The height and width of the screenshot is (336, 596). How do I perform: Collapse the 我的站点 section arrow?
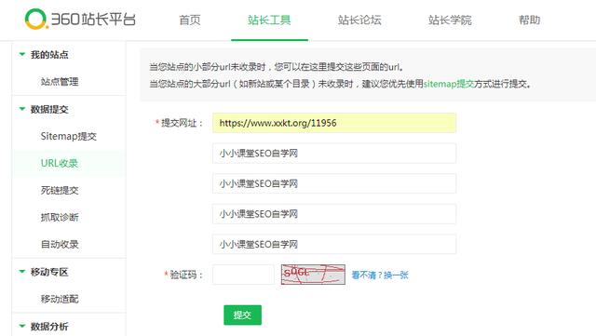22,54
